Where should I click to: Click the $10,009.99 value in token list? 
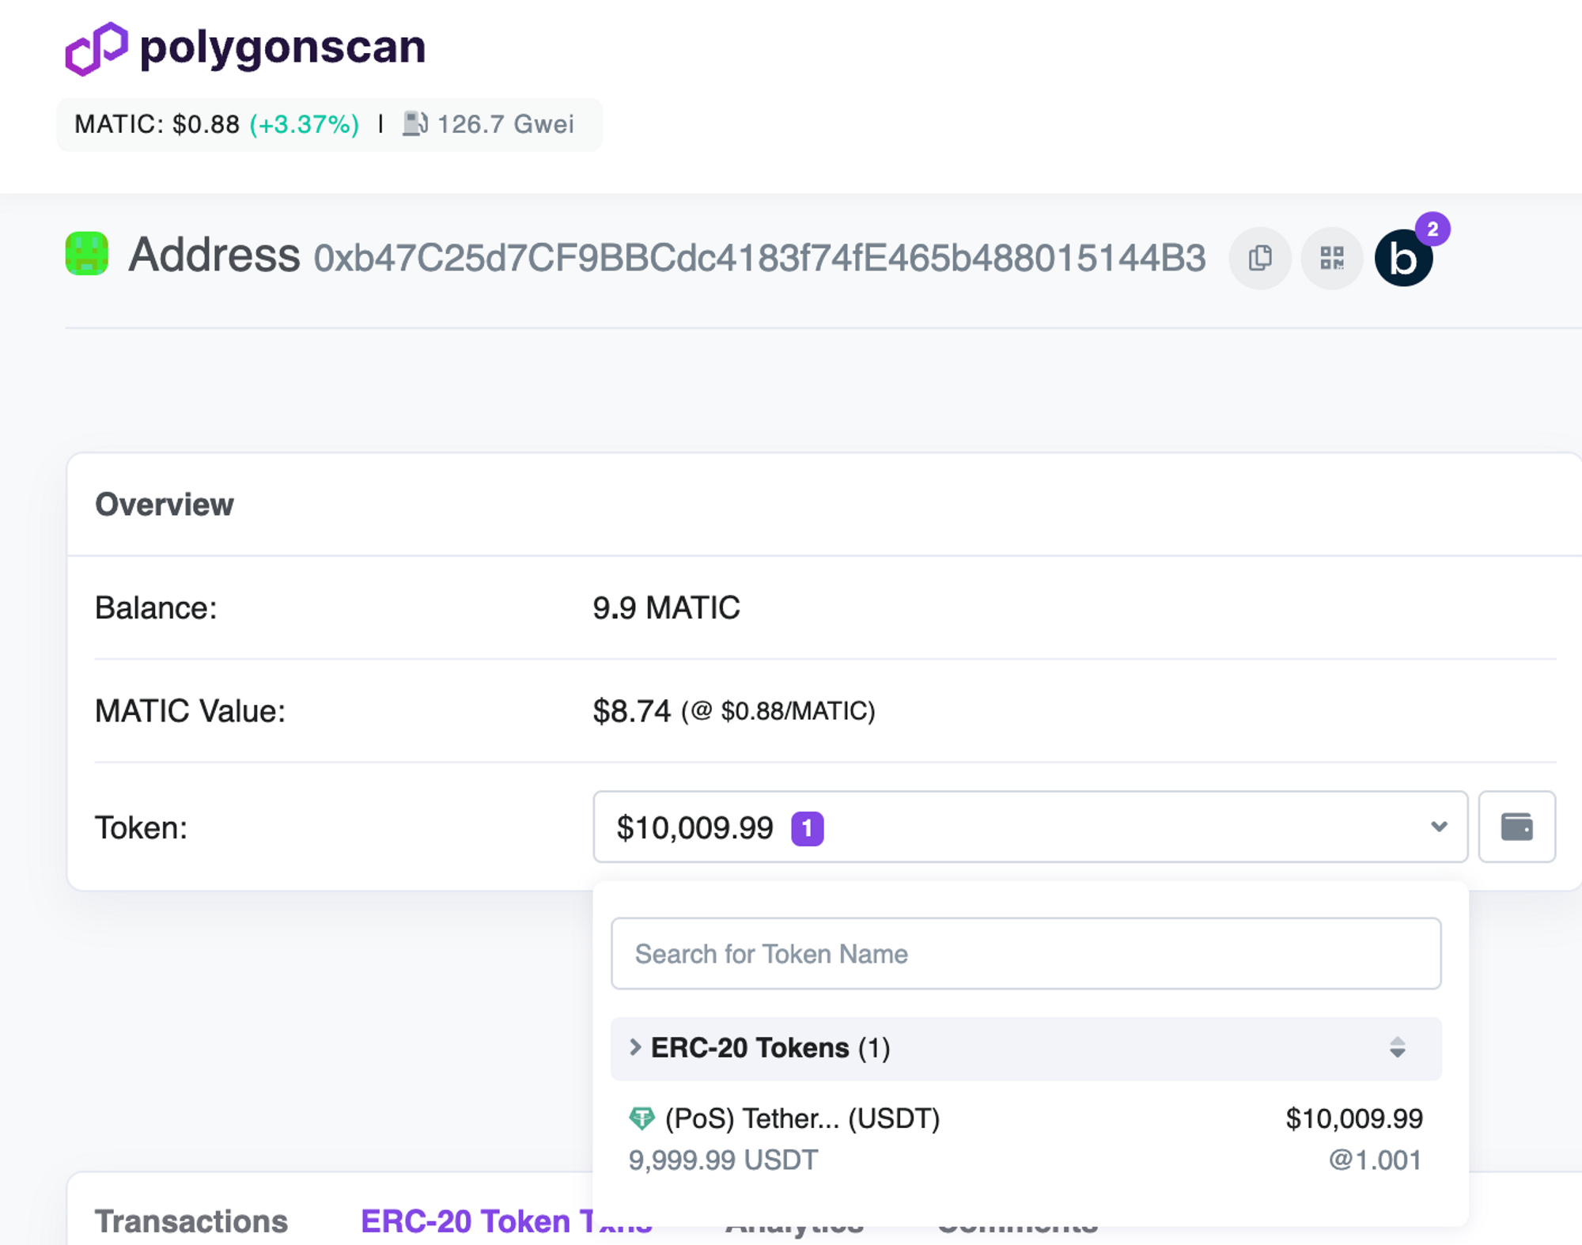click(1354, 1118)
